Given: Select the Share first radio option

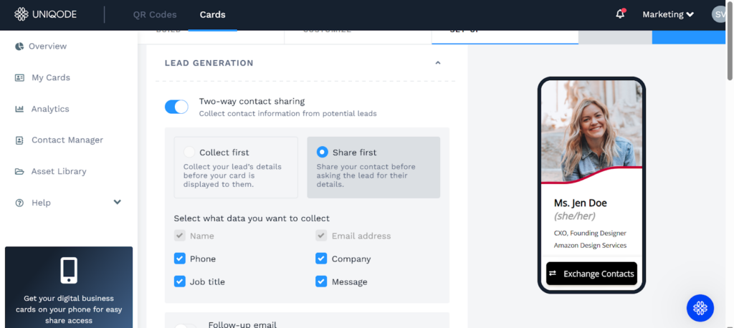Looking at the screenshot, I should point(322,152).
